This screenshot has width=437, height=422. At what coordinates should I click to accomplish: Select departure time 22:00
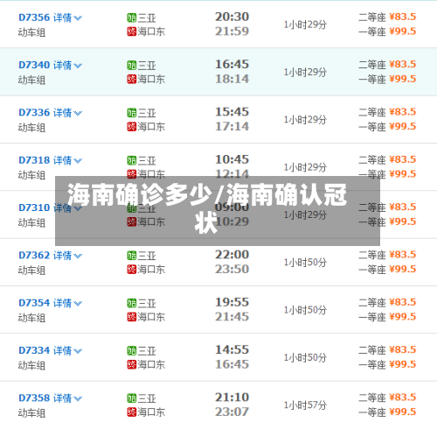[232, 255]
